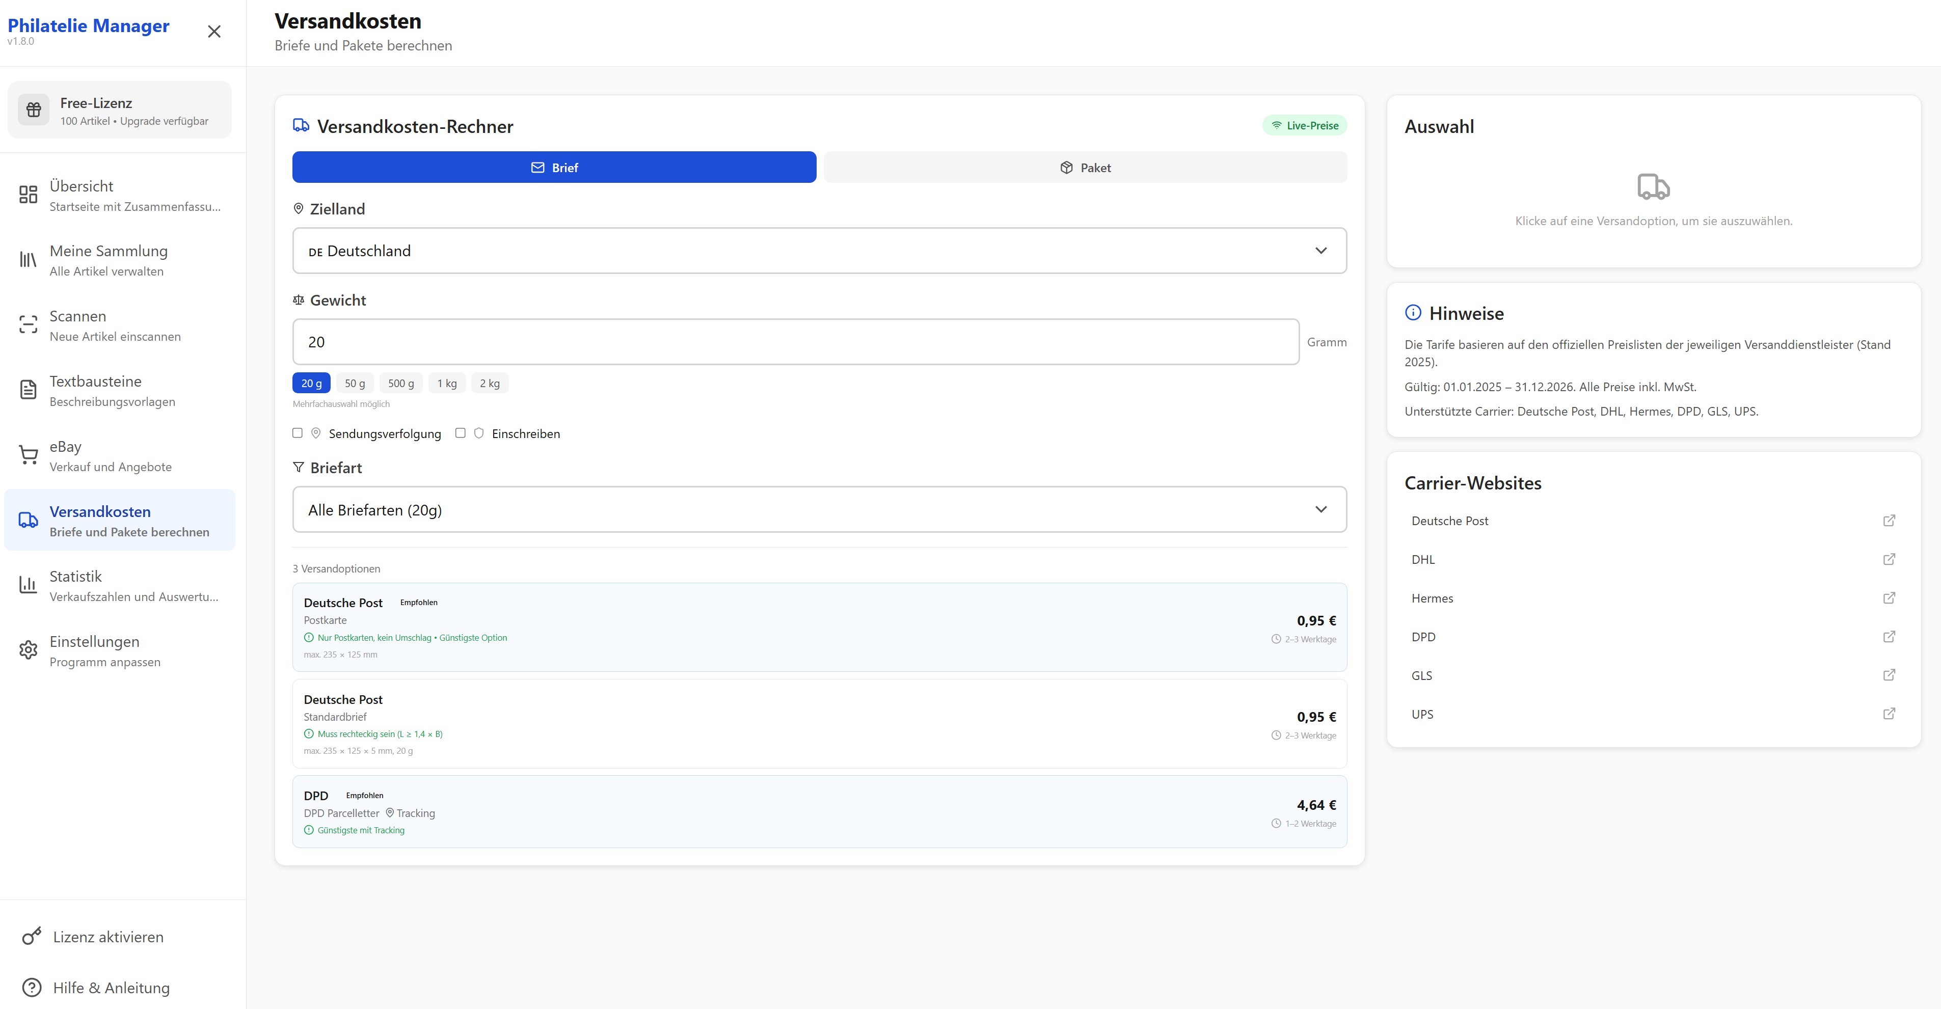Click the Free-Lizenz gift icon
The image size is (1941, 1009).
(x=34, y=110)
